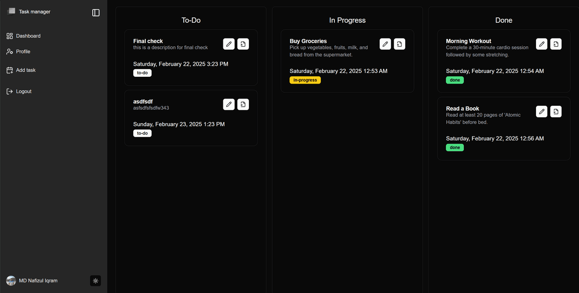
Task: Open the Dashboard menu item
Action: pos(28,36)
